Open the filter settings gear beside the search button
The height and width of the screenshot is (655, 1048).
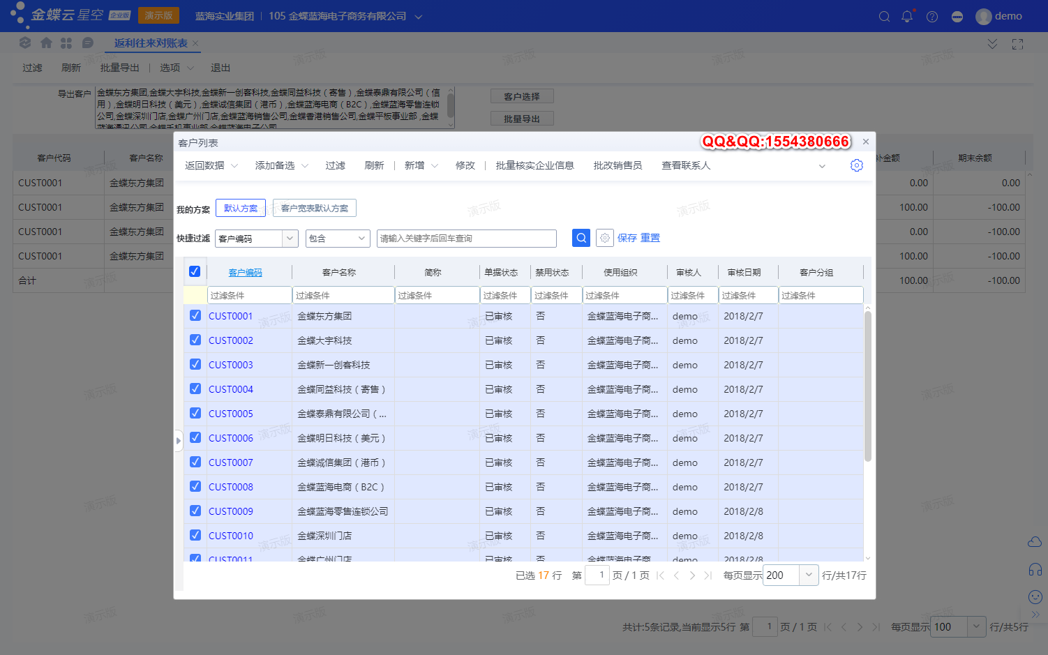click(x=604, y=238)
